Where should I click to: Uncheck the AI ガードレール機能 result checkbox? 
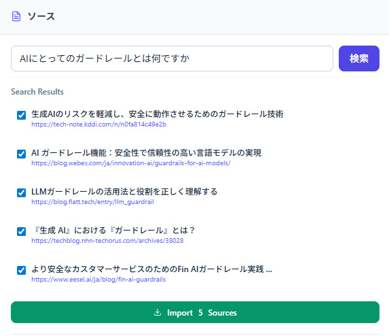click(21, 154)
